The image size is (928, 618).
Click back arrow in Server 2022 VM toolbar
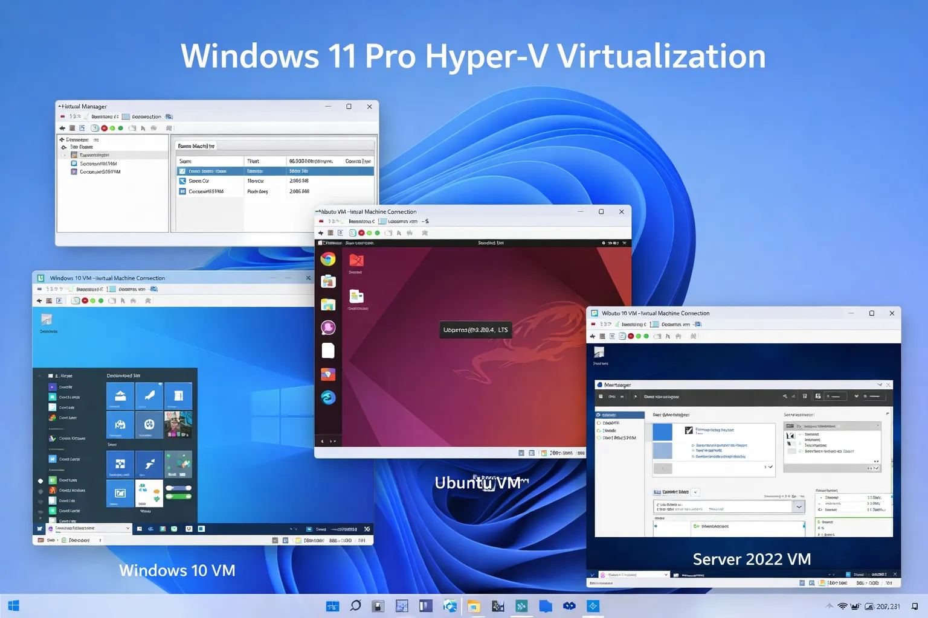pyautogui.click(x=593, y=336)
